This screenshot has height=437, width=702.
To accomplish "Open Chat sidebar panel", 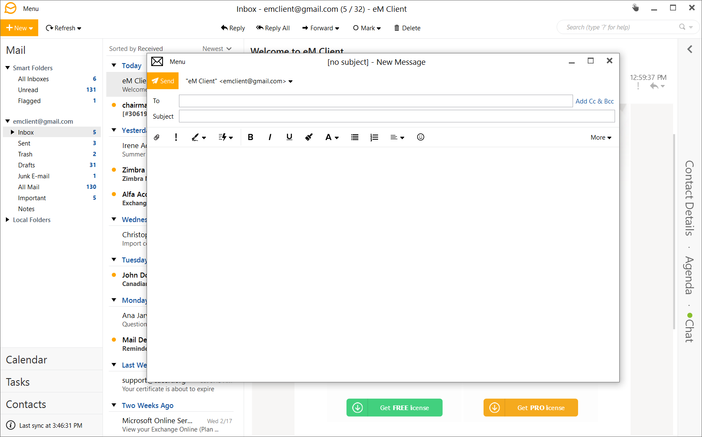I will (689, 328).
